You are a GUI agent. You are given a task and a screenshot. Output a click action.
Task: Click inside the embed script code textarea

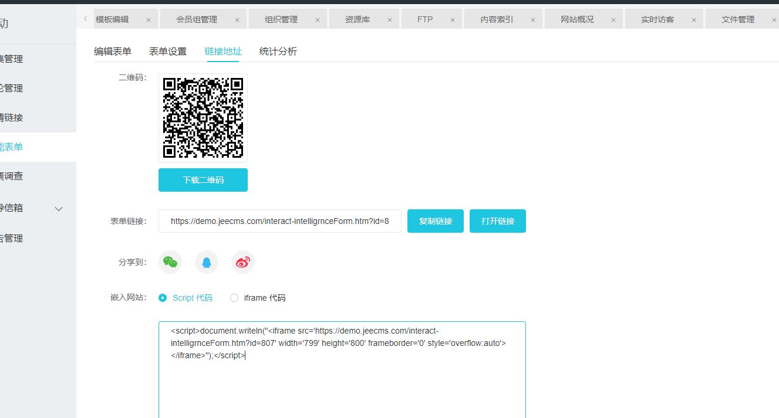click(342, 369)
